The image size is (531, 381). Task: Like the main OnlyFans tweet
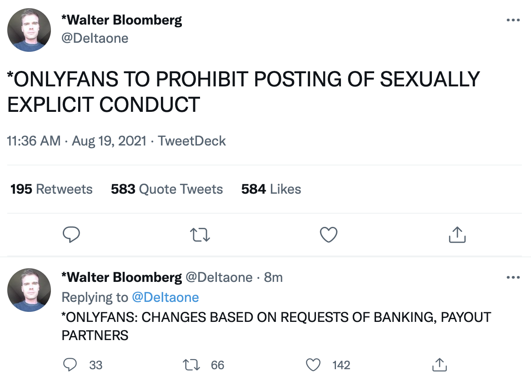click(329, 235)
